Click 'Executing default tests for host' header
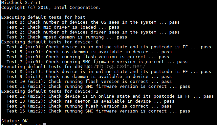This screenshot has width=217, height=125. tap(43, 17)
